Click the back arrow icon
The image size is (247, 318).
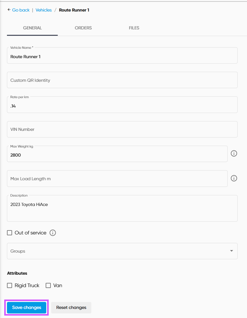click(9, 10)
